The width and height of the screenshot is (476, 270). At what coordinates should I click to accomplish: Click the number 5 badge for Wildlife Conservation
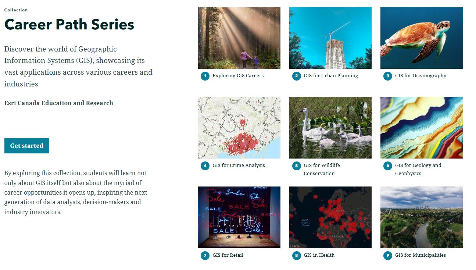tap(296, 166)
